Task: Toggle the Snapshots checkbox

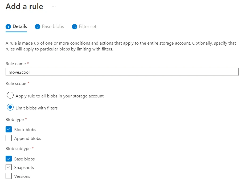Action: pos(8,167)
